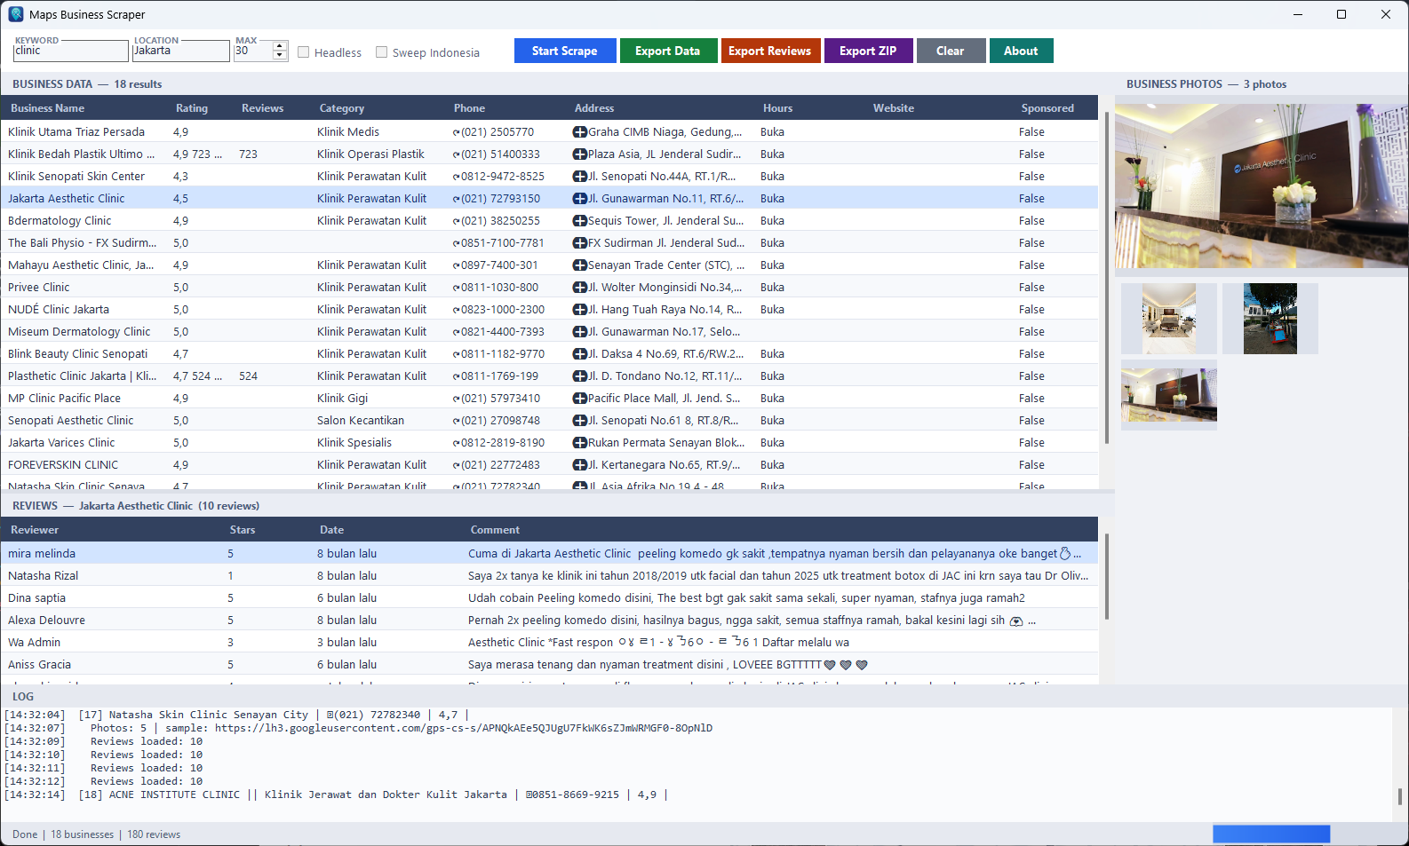Select the Jakarta Varices Clinic row
The width and height of the screenshot is (1409, 846).
(x=549, y=442)
